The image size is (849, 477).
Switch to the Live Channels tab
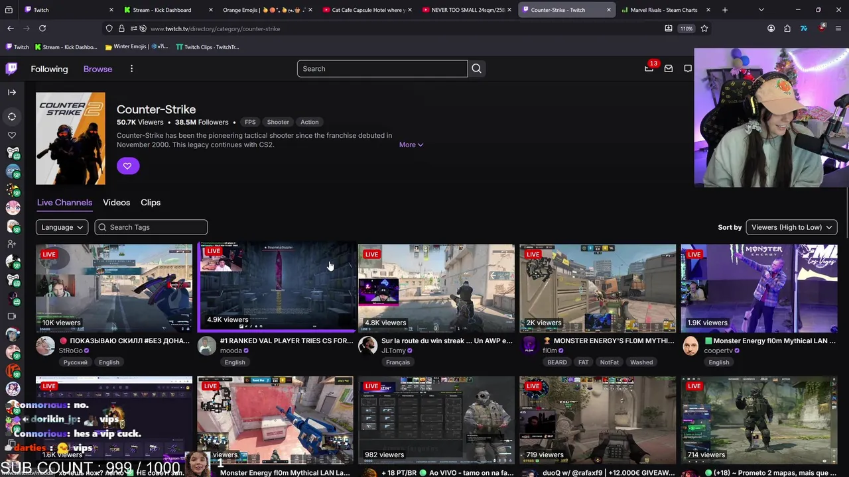point(64,203)
